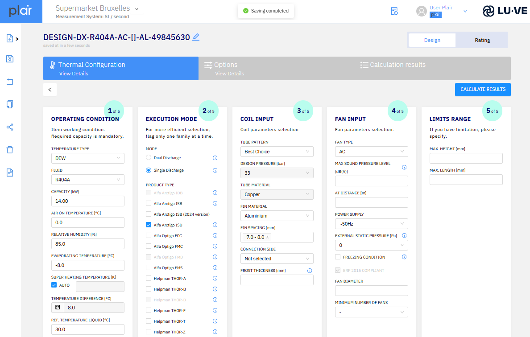Show info for Frost Thickness field

pos(310,271)
